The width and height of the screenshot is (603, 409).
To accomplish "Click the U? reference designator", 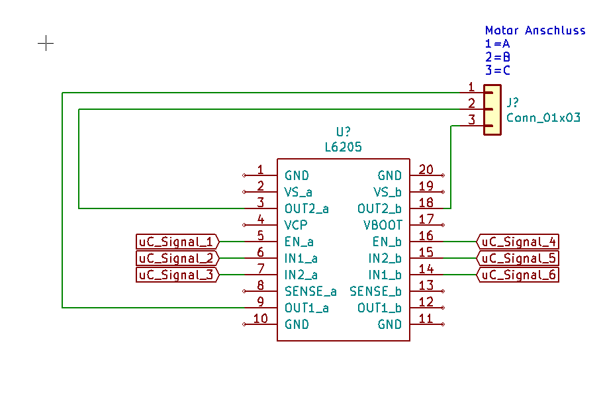I will coord(344,132).
